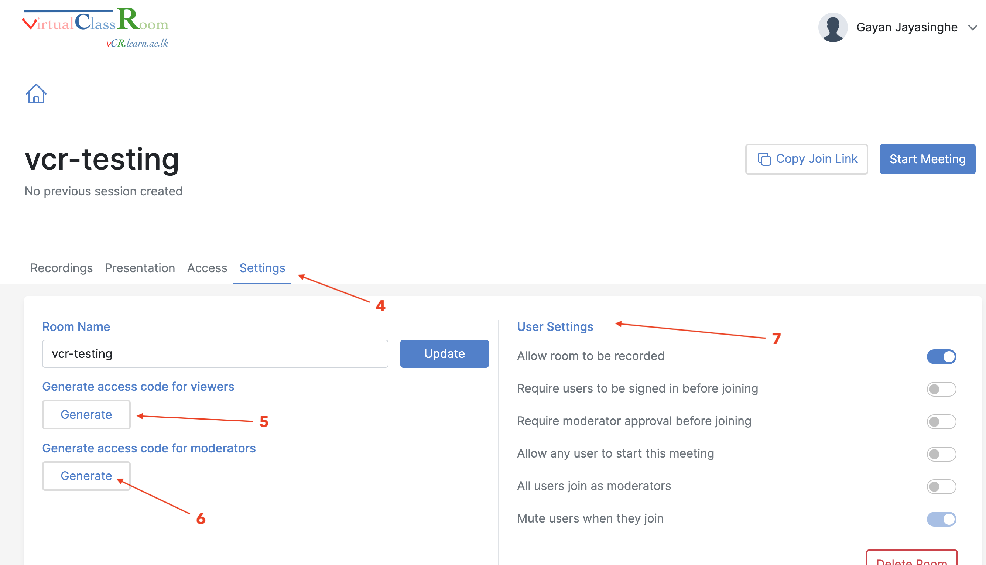This screenshot has height=565, width=986.
Task: Generate access code for viewers
Action: pyautogui.click(x=86, y=414)
